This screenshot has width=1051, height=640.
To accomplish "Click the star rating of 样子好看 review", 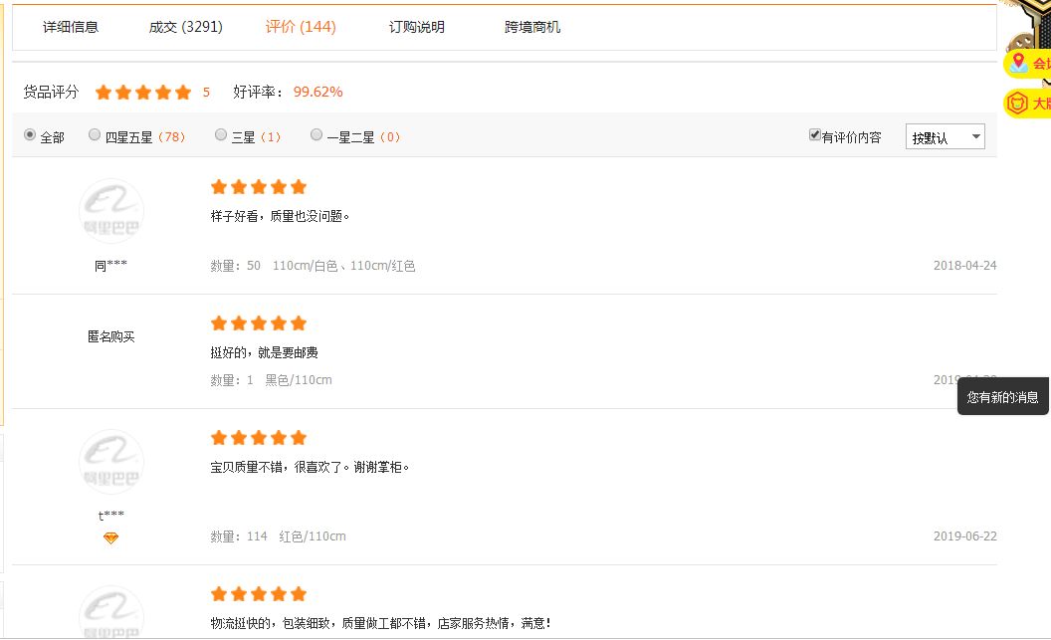I will tap(259, 187).
